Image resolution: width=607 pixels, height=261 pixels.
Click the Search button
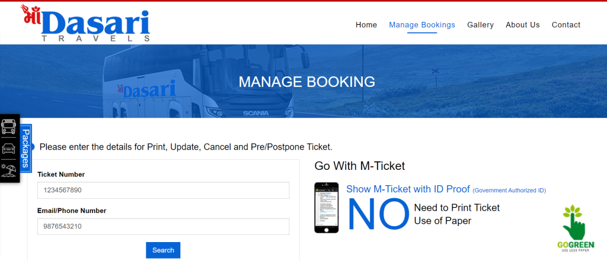pos(163,250)
